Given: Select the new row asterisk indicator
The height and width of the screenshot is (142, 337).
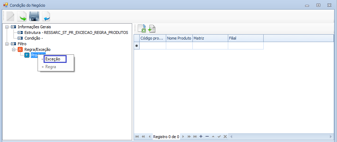Looking at the screenshot, I should [136, 46].
